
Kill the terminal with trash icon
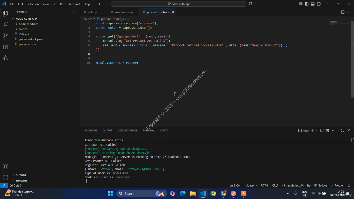pyautogui.click(x=328, y=130)
